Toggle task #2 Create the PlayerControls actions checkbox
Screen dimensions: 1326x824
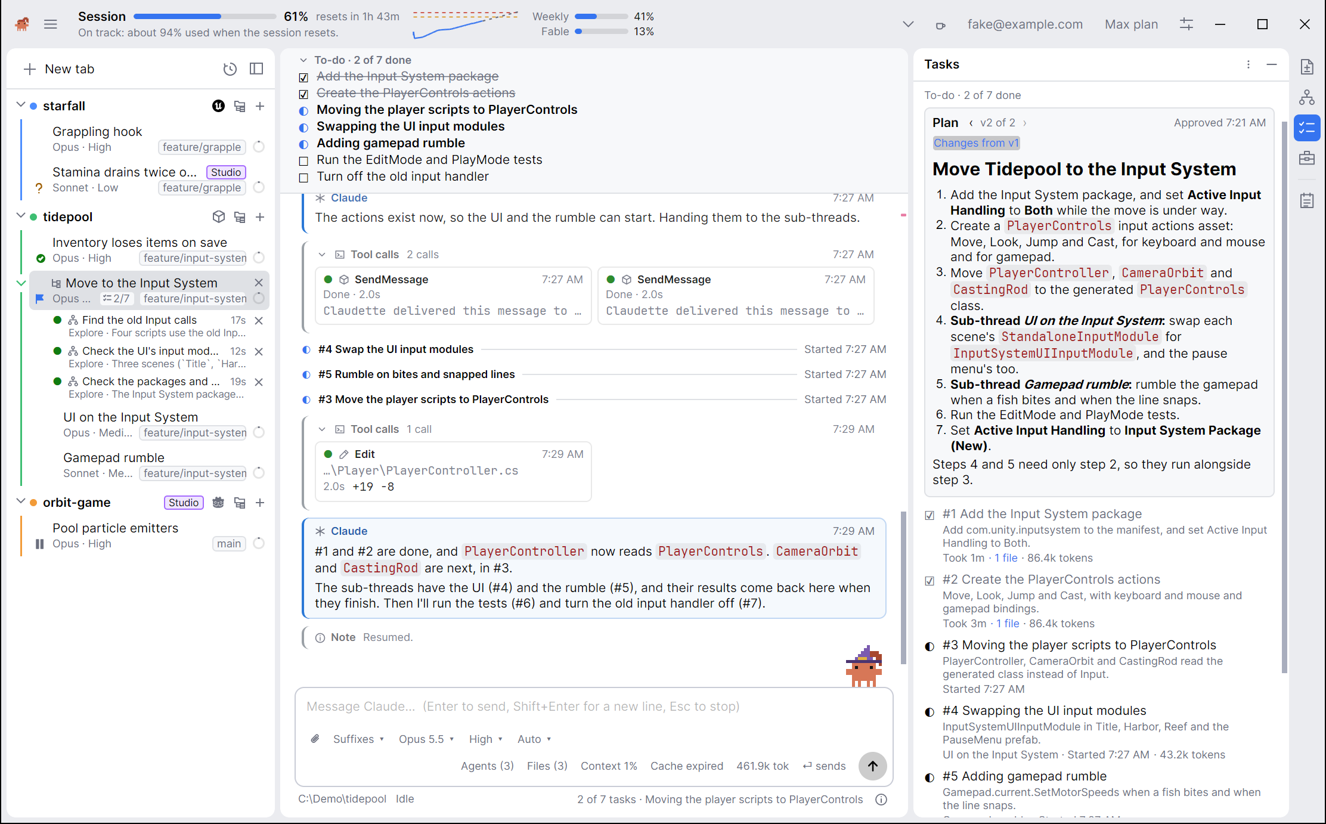tap(930, 581)
